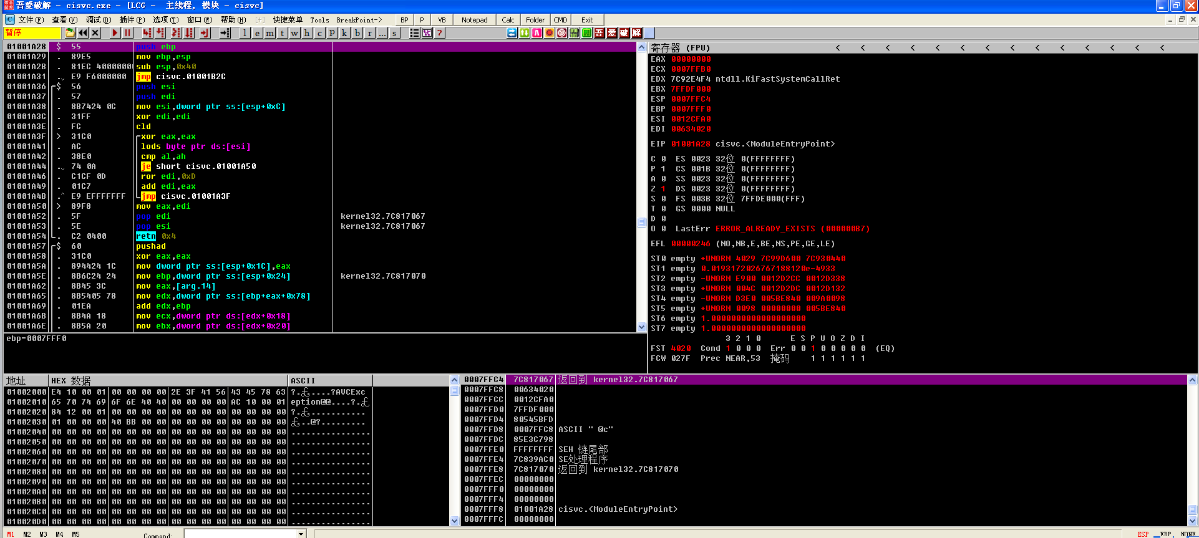The image size is (1199, 538).
Task: Open the BreakPoint-> menu
Action: [x=359, y=20]
